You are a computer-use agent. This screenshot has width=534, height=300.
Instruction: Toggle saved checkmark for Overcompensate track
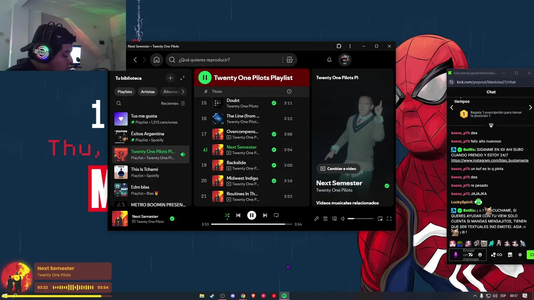click(274, 134)
